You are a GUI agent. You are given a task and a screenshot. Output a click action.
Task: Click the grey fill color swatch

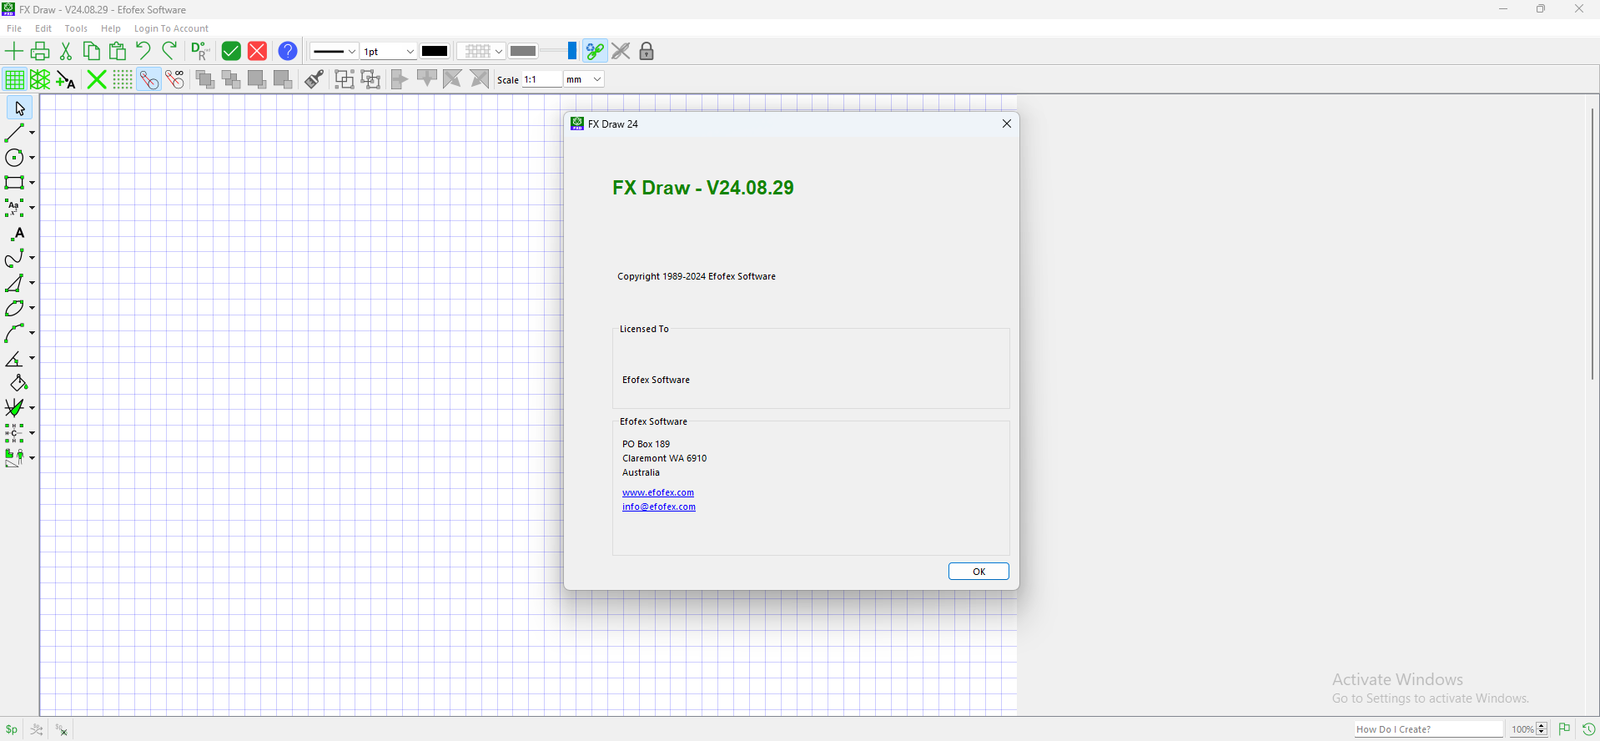click(523, 51)
